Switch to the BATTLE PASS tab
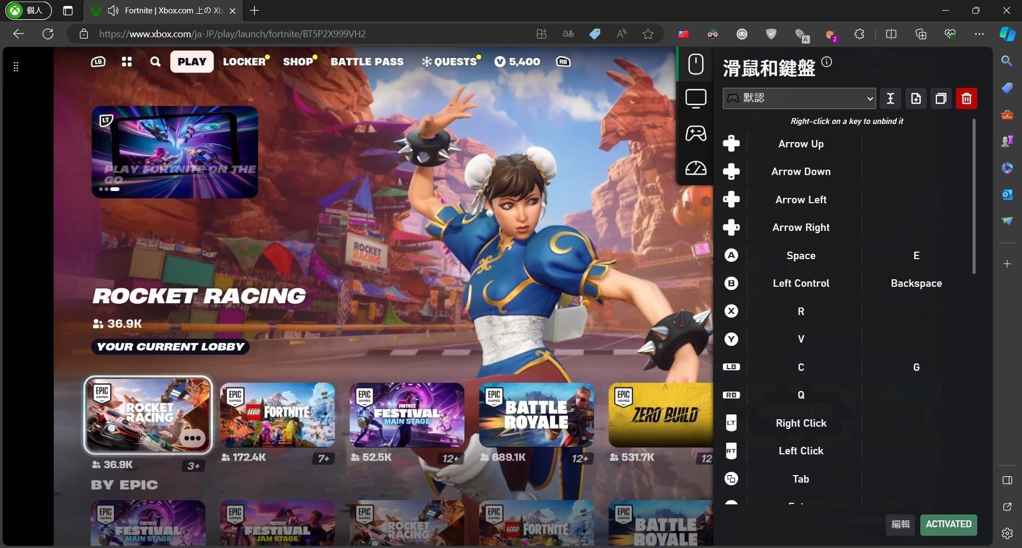 (x=366, y=62)
